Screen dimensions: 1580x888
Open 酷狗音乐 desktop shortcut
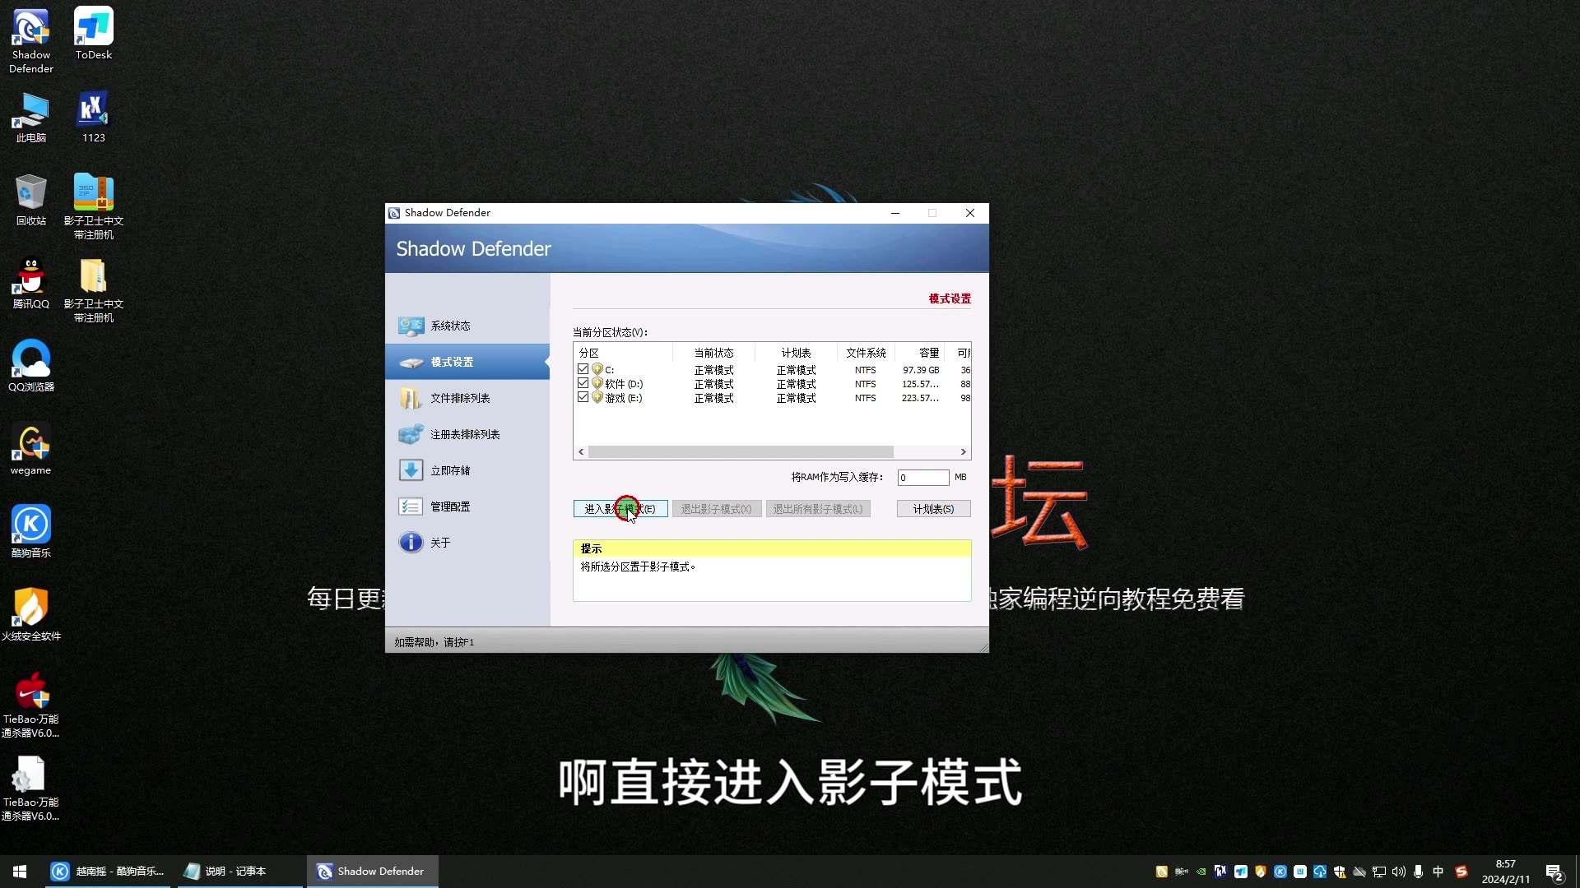tap(31, 532)
